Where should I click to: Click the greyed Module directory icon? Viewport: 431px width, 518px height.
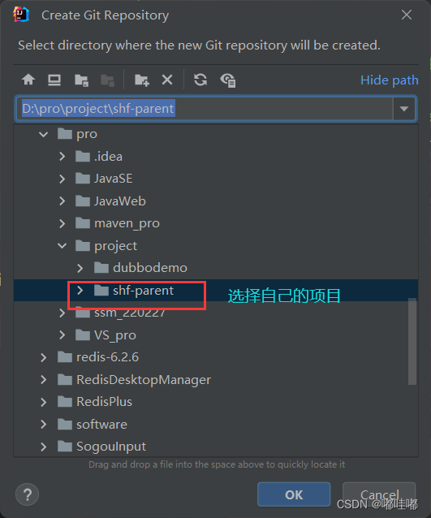click(107, 80)
